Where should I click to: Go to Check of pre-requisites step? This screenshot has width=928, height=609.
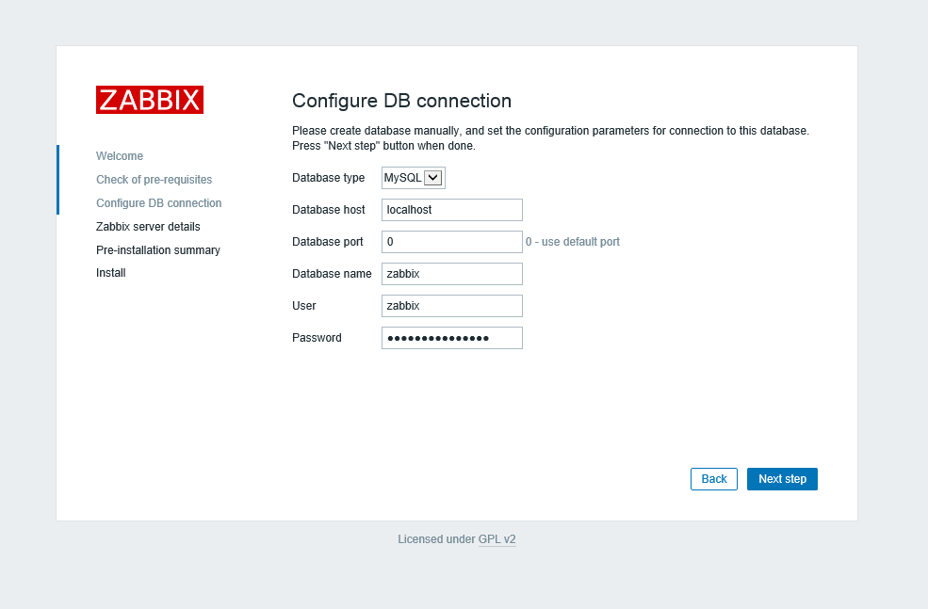click(154, 180)
